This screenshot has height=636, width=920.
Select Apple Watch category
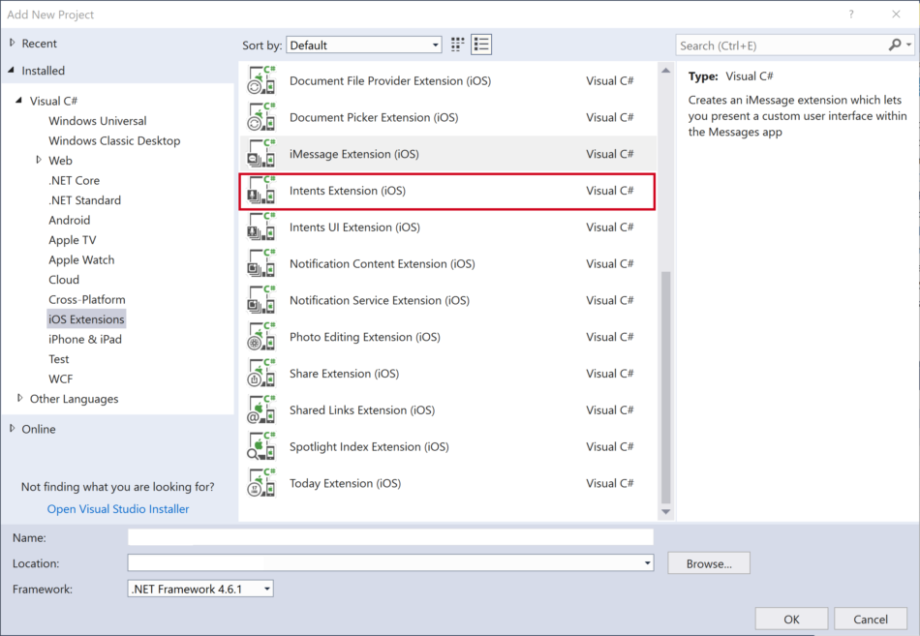pyautogui.click(x=81, y=259)
